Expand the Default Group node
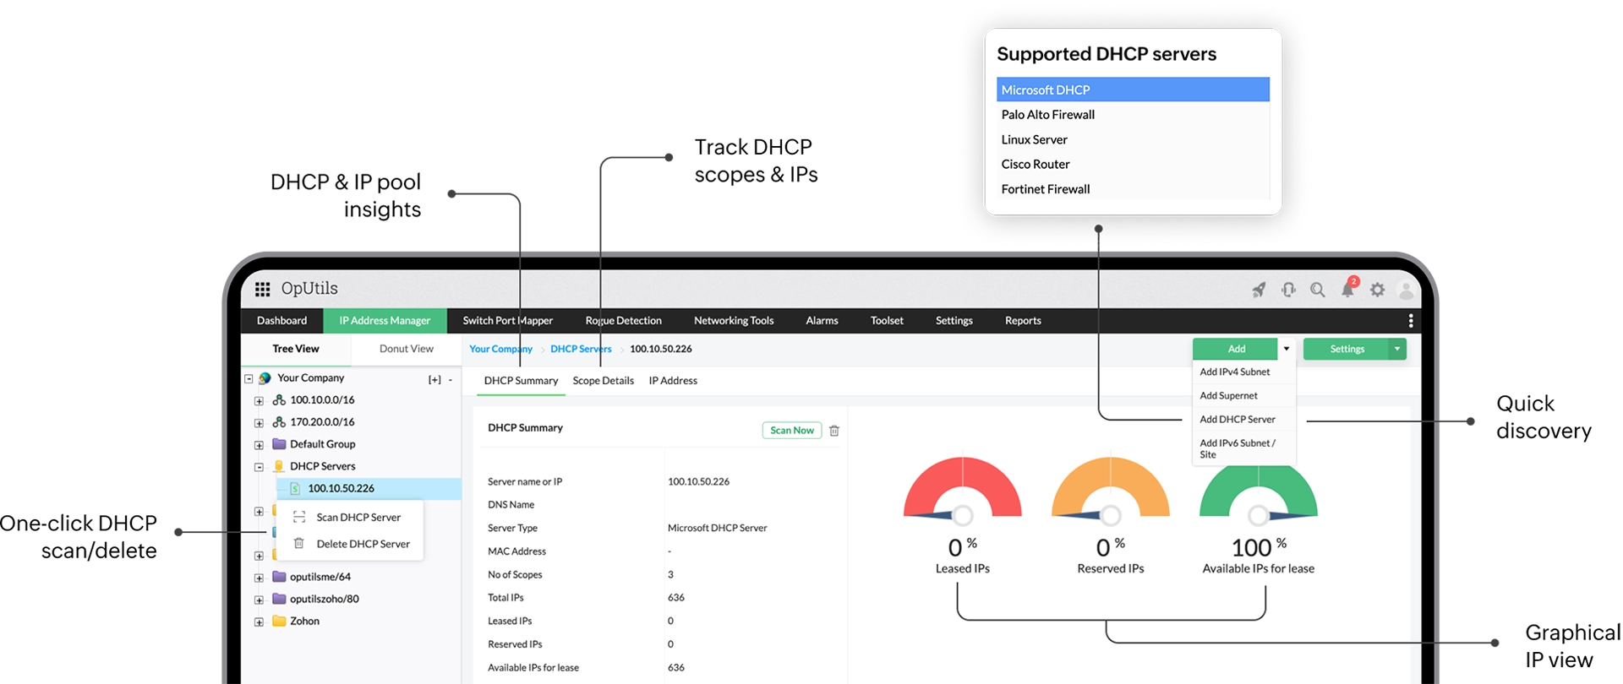Image resolution: width=1623 pixels, height=684 pixels. [x=259, y=445]
